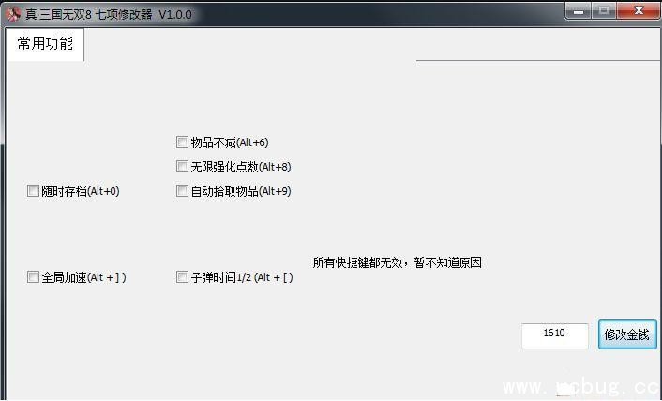
Task: Click the 修改金钱 button
Action: pyautogui.click(x=627, y=334)
